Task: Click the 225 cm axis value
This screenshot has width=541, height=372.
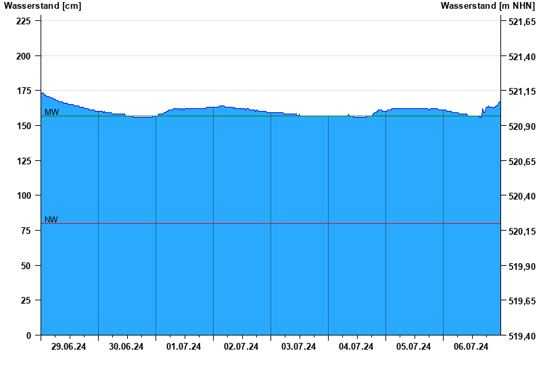Action: 24,22
